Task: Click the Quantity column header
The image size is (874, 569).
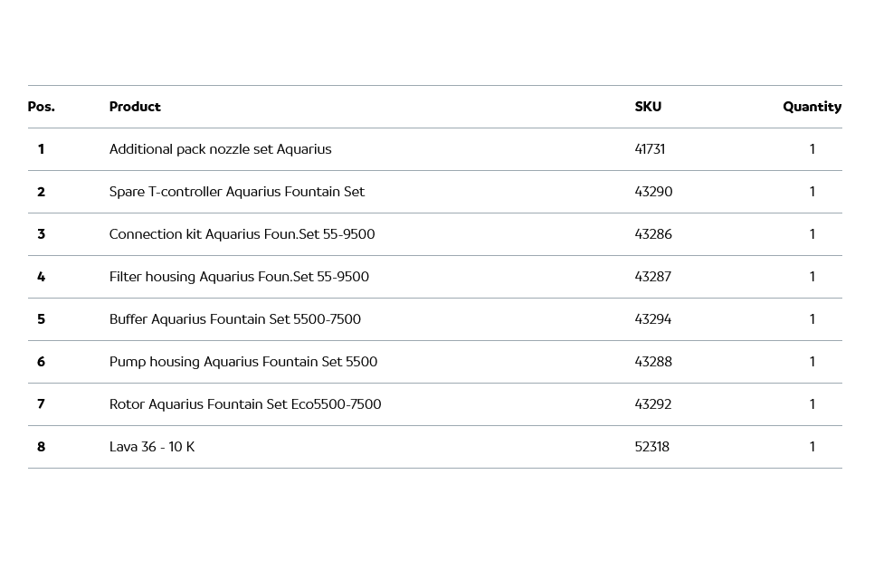Action: tap(812, 107)
